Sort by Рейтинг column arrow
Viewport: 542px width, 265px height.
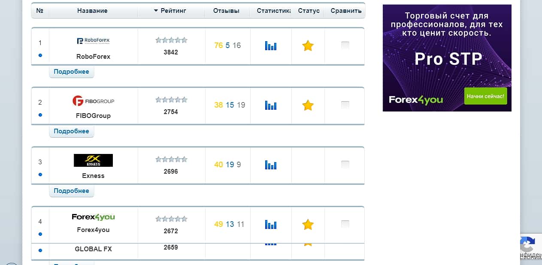(156, 11)
